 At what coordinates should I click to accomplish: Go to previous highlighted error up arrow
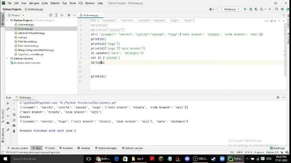click(x=279, y=21)
